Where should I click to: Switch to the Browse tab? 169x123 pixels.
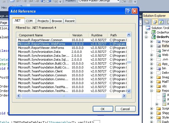tap(57, 21)
